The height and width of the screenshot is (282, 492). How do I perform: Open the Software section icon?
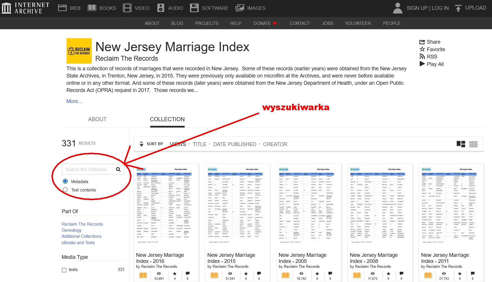click(x=194, y=8)
